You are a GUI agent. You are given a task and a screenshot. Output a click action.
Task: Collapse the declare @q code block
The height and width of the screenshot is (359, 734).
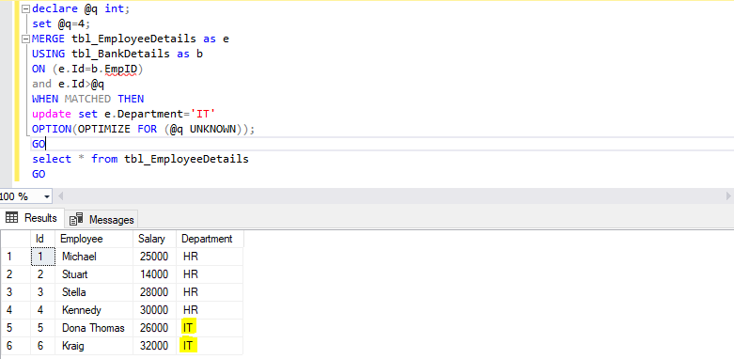click(x=25, y=8)
